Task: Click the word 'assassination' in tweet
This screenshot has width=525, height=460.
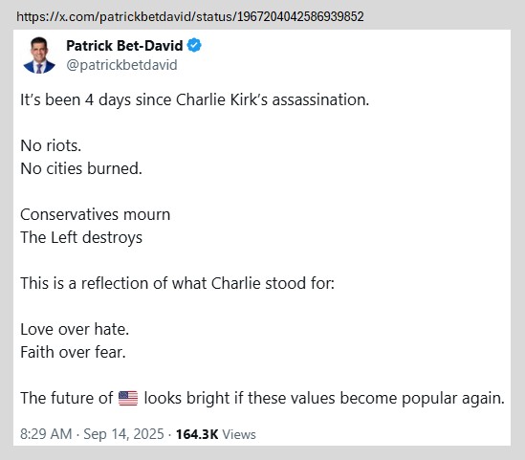Action: (x=320, y=99)
